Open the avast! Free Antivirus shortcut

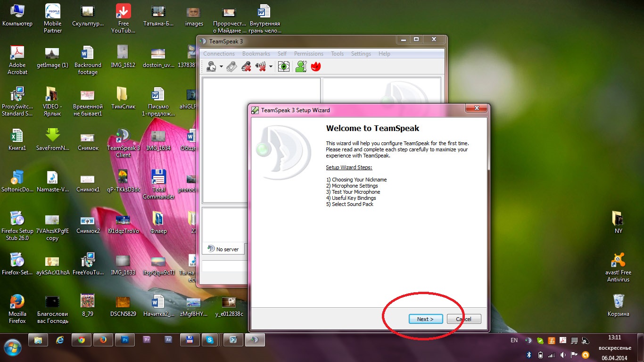(619, 267)
